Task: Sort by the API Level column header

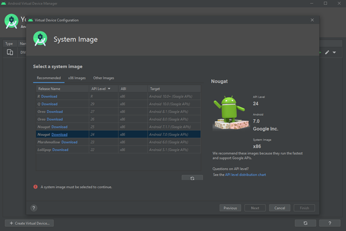Action: [x=104, y=89]
